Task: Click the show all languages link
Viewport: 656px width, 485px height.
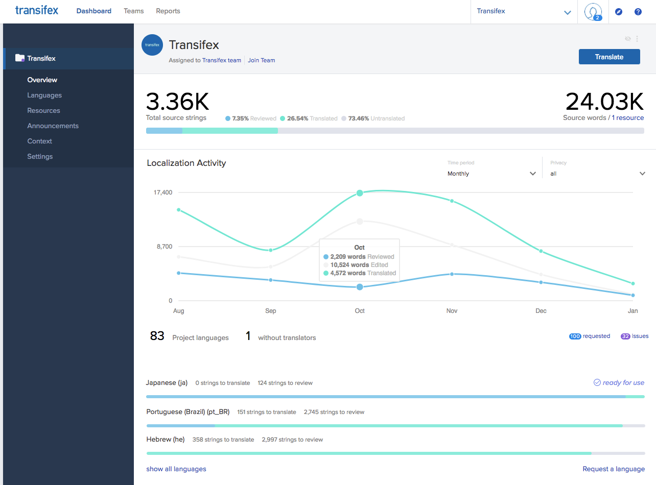Action: 176,469
